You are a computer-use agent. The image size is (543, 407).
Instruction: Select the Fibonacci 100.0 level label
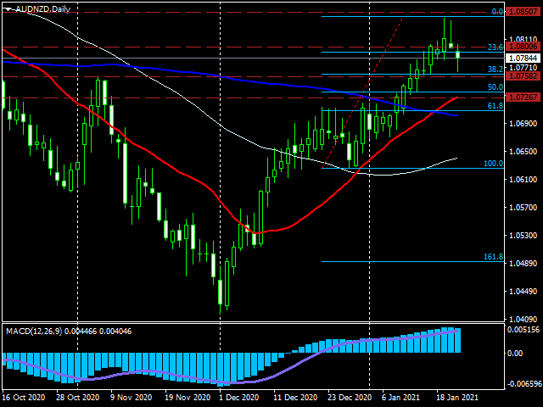pyautogui.click(x=493, y=164)
